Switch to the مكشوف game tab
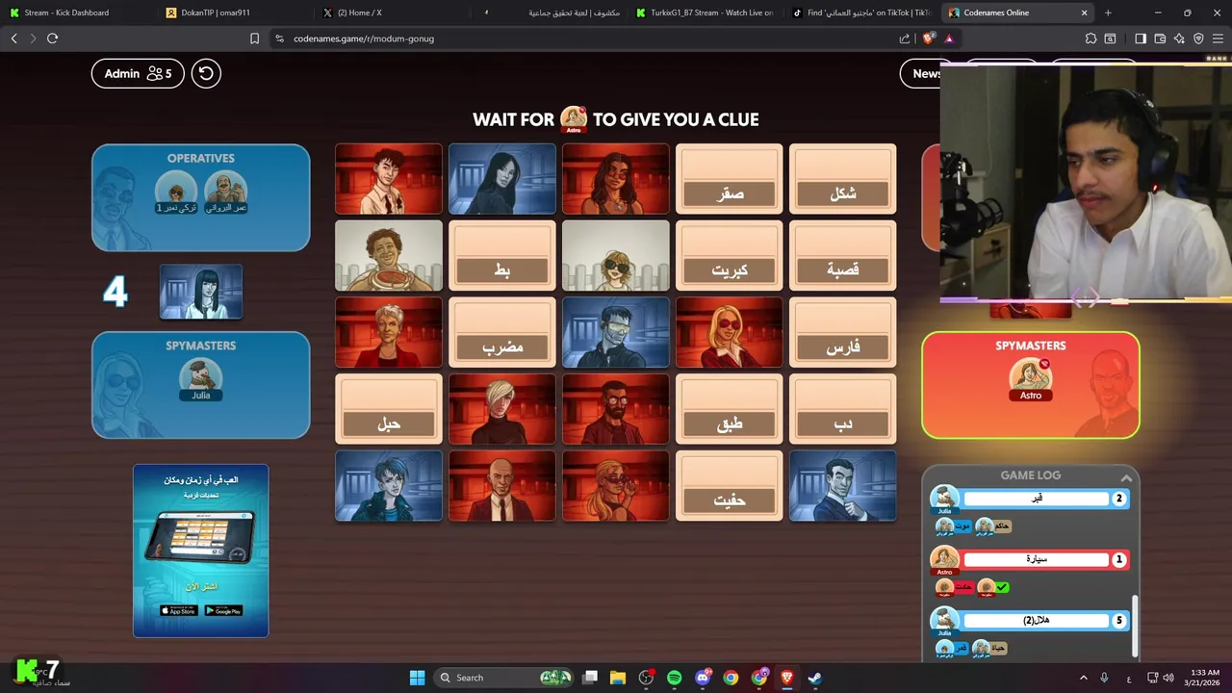 click(x=547, y=13)
